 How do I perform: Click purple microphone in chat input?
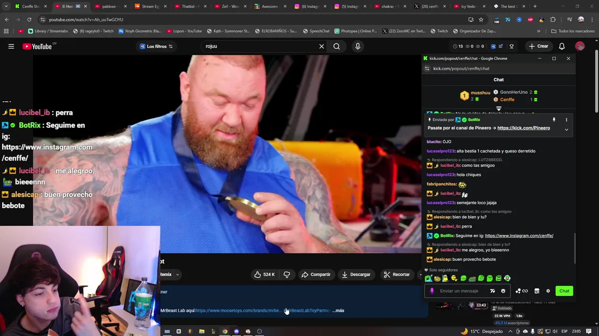click(x=432, y=291)
